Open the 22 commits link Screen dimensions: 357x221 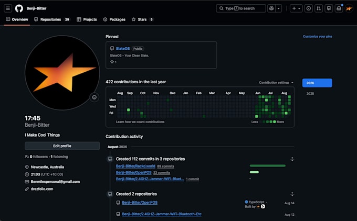point(162,173)
